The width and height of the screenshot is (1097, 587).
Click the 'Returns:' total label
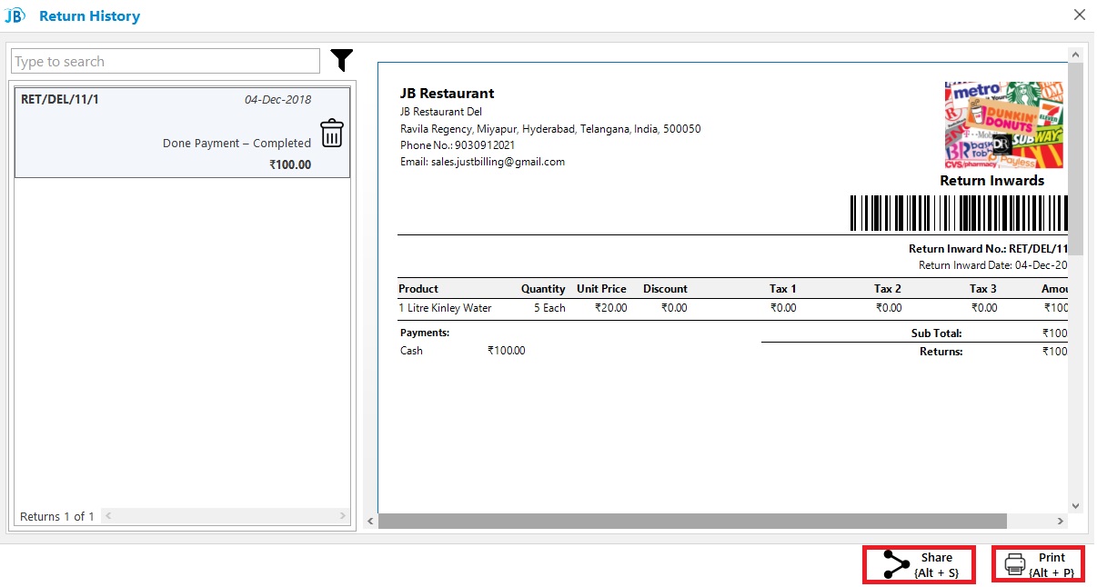(x=941, y=352)
